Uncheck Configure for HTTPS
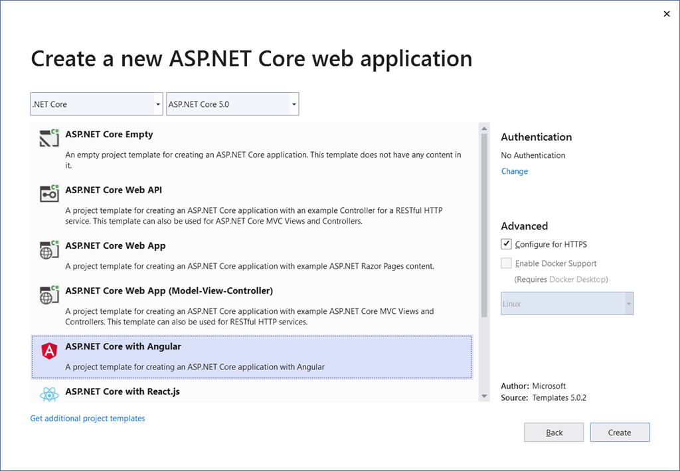The width and height of the screenshot is (680, 471). [x=505, y=243]
